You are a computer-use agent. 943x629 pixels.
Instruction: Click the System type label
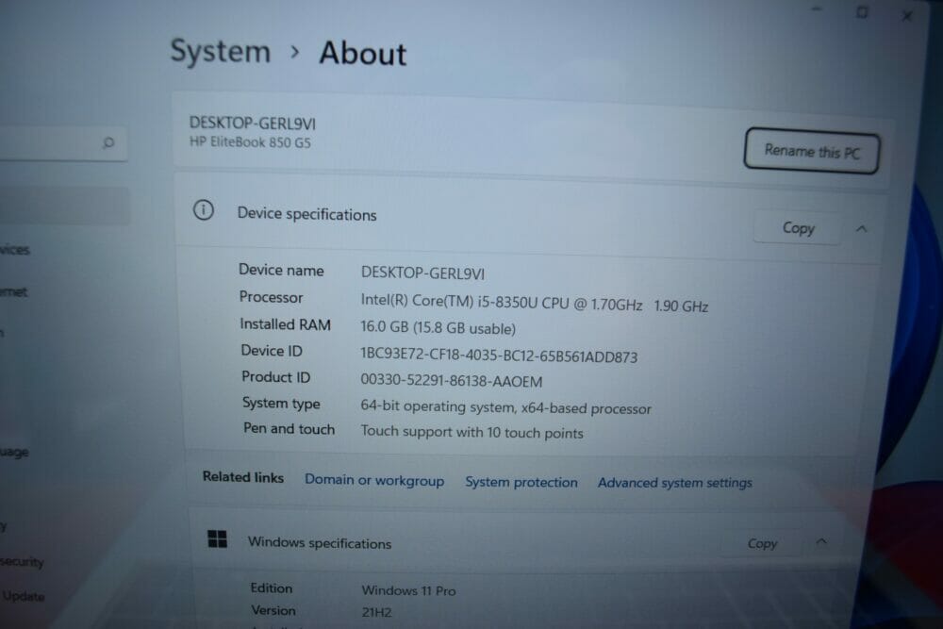click(x=281, y=403)
